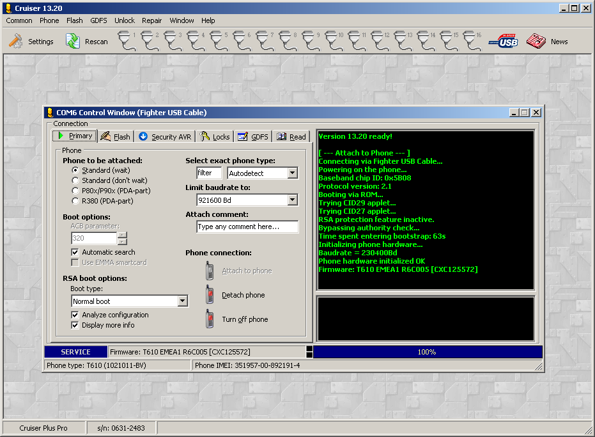Switch to the GDFS tab

click(252, 136)
